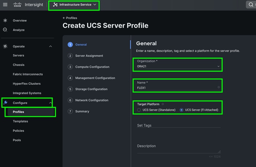The image size is (256, 167).
Task: Open HyperFlex Clusters page
Action: pos(27,83)
